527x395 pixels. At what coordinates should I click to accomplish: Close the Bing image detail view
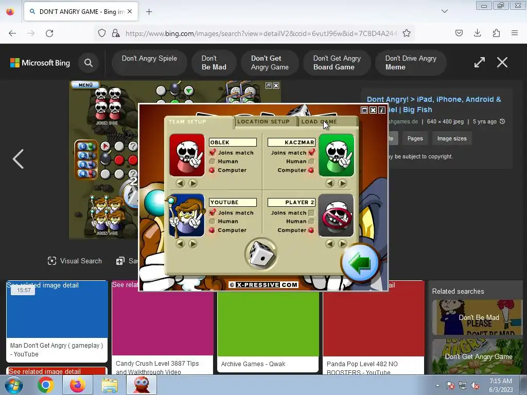(x=502, y=62)
